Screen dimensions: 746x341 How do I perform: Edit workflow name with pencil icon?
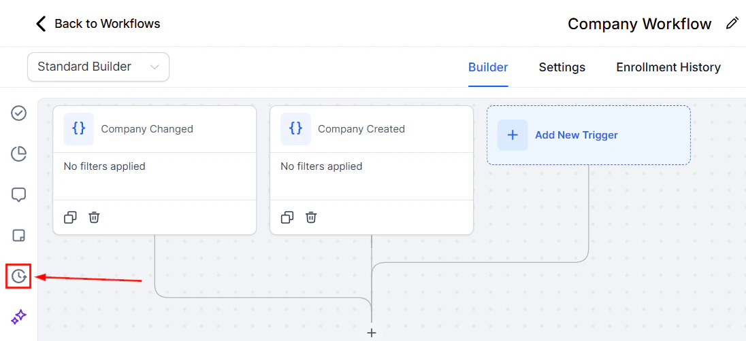tap(732, 24)
